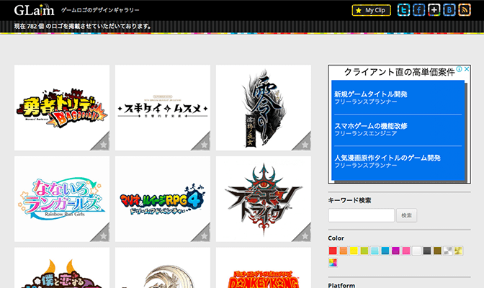Open the My Clip button
Image resolution: width=484 pixels, height=288 pixels.
tap(372, 10)
